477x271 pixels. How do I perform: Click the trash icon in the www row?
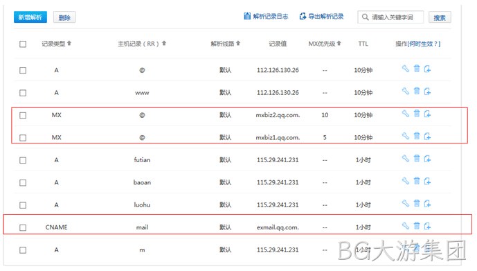(417, 91)
